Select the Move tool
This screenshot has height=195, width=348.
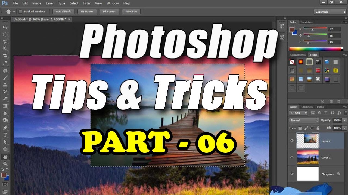(5, 27)
